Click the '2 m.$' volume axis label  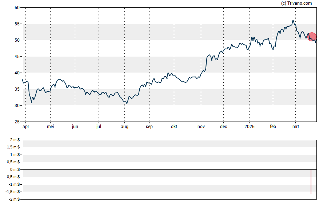coord(15,140)
